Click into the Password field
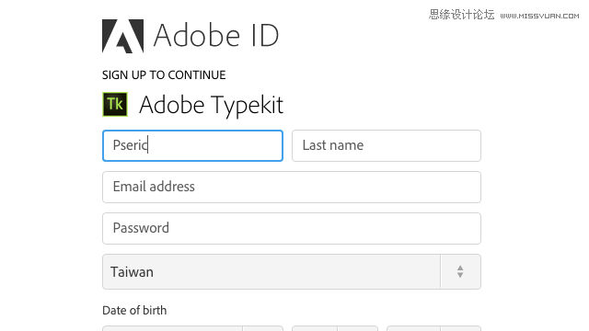The height and width of the screenshot is (331, 589). click(x=292, y=228)
